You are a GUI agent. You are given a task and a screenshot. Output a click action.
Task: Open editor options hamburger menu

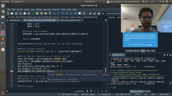click(106, 20)
